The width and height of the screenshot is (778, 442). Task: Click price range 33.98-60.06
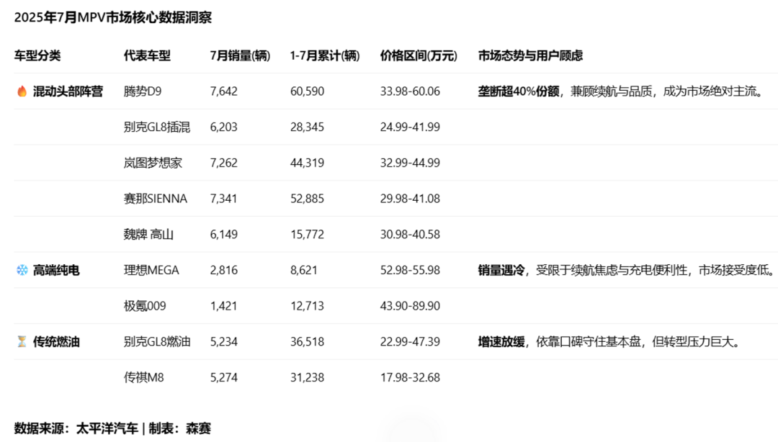(x=411, y=91)
